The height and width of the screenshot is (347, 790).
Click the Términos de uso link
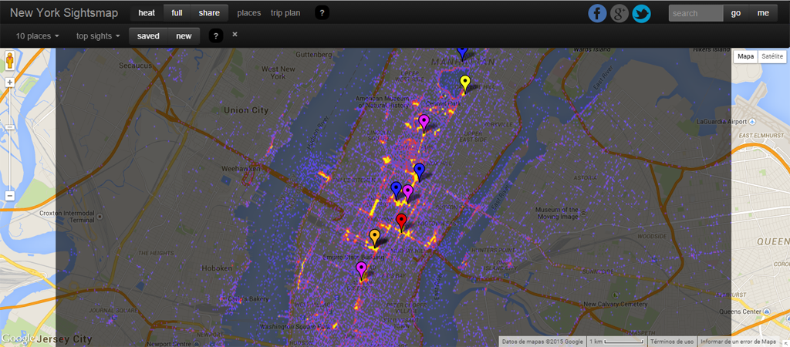click(x=671, y=341)
